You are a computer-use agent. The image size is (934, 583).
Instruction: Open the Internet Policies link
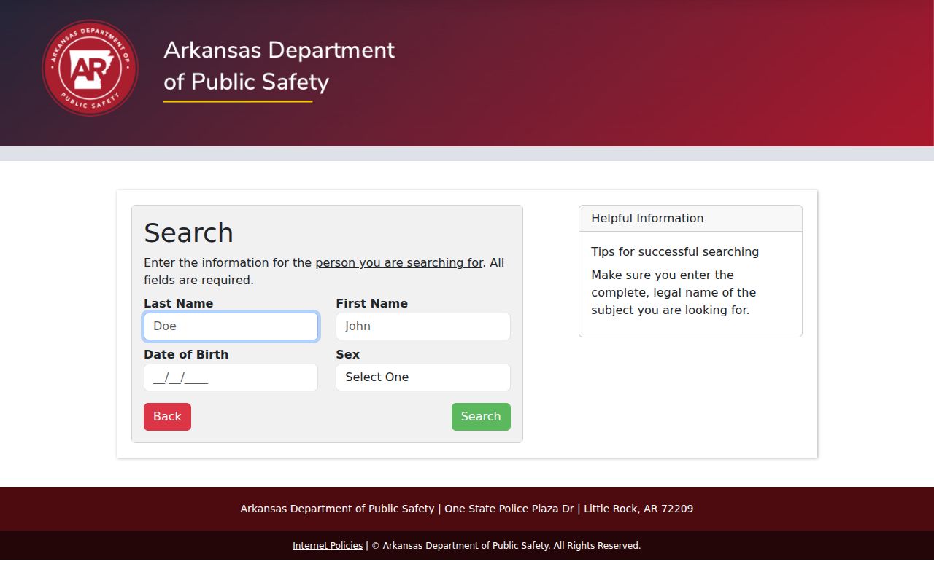(x=328, y=546)
